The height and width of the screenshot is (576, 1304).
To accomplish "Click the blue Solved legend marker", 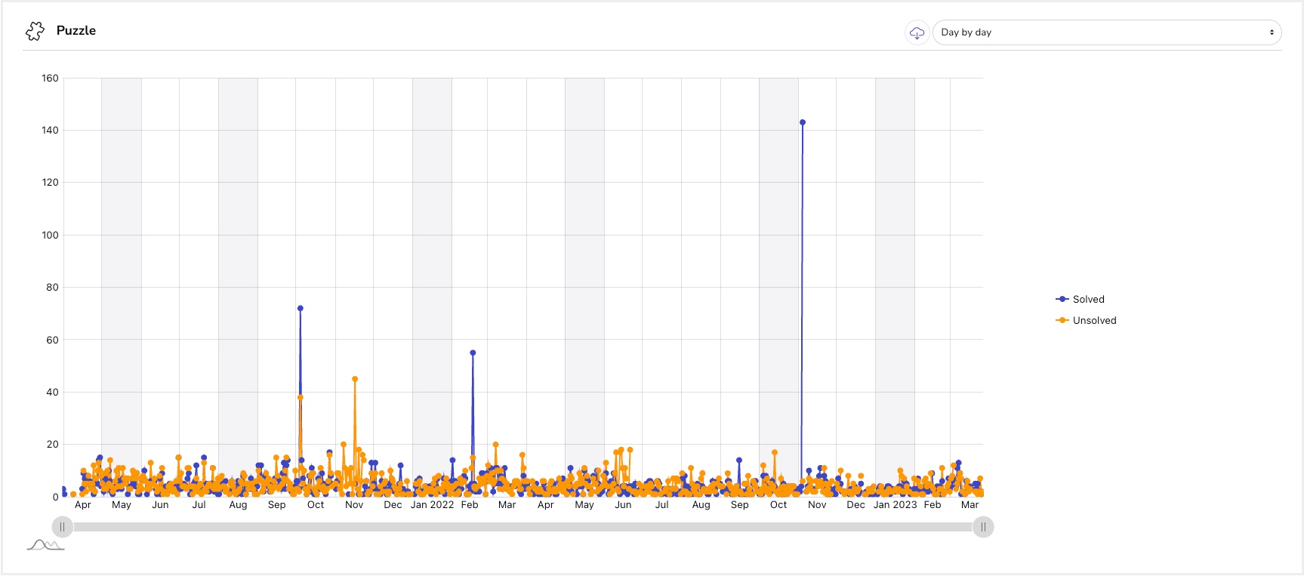I will (x=1062, y=299).
